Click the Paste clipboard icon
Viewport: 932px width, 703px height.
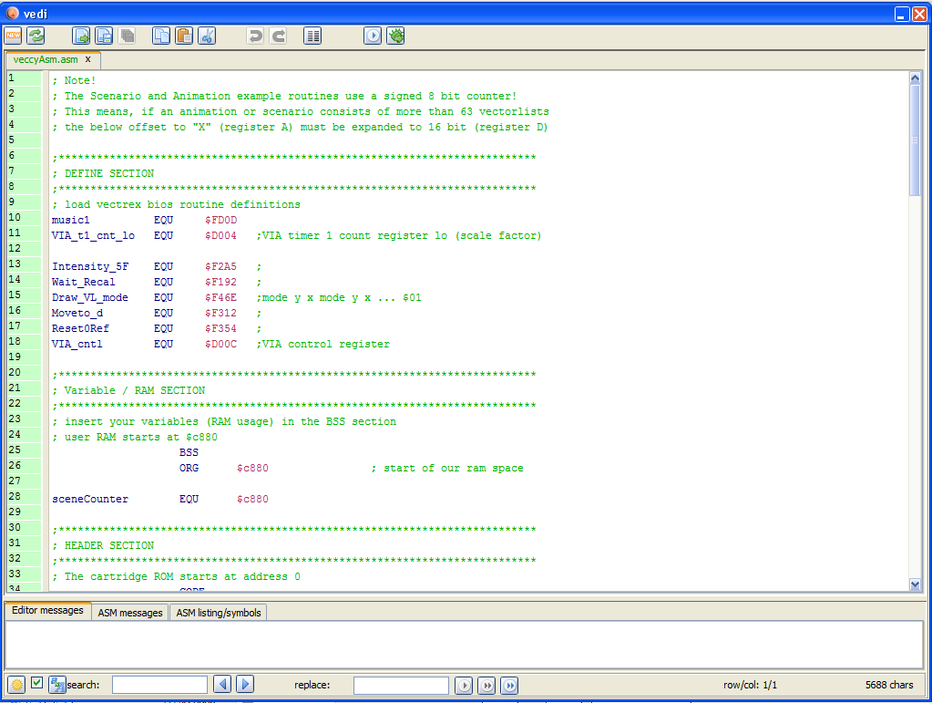184,36
